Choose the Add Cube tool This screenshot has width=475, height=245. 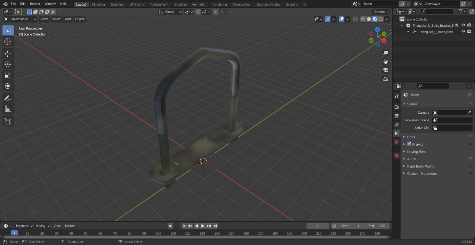[8, 122]
